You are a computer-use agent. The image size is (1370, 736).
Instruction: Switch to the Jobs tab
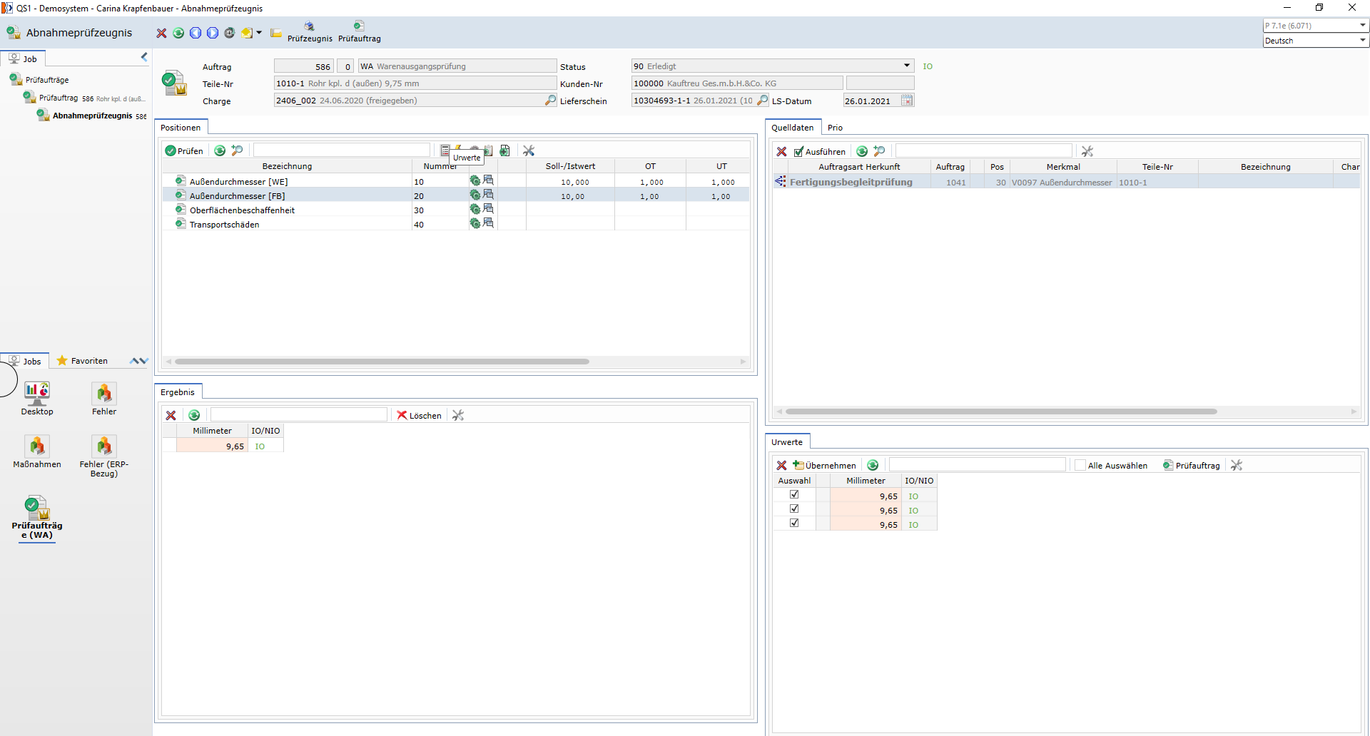click(x=25, y=361)
